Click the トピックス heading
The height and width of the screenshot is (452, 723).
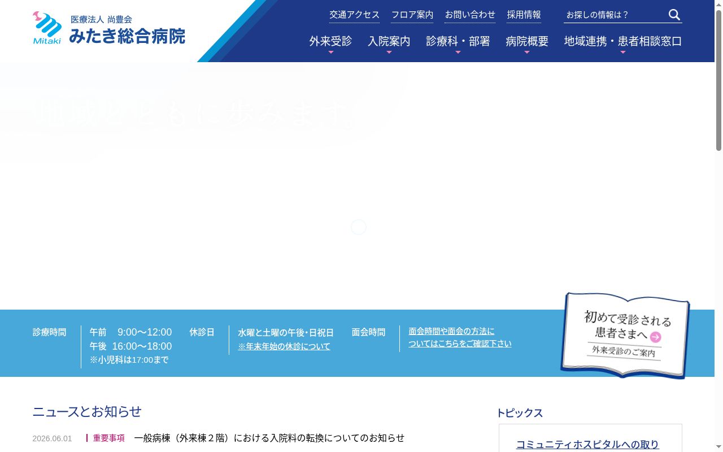[520, 413]
